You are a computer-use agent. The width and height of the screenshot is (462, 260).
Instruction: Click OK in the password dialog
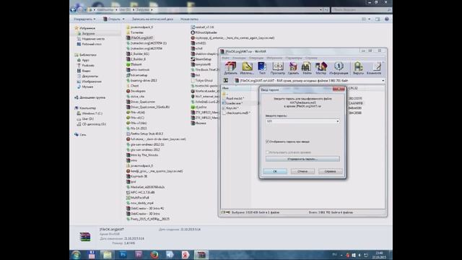[275, 171]
